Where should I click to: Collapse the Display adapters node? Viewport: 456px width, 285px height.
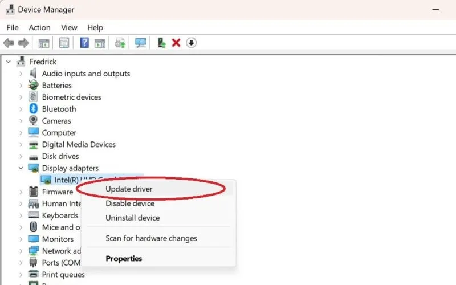tap(21, 168)
